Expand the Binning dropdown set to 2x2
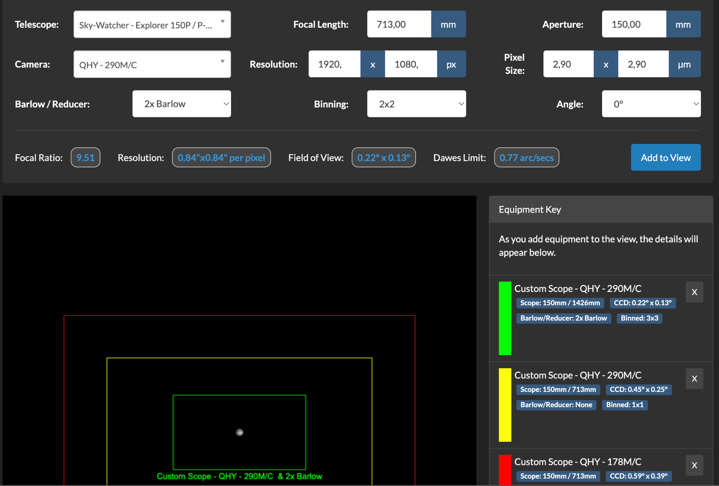 (416, 104)
